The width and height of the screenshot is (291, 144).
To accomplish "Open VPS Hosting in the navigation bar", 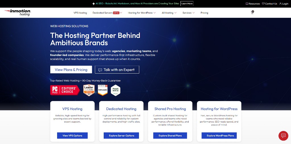I will [x=80, y=13].
